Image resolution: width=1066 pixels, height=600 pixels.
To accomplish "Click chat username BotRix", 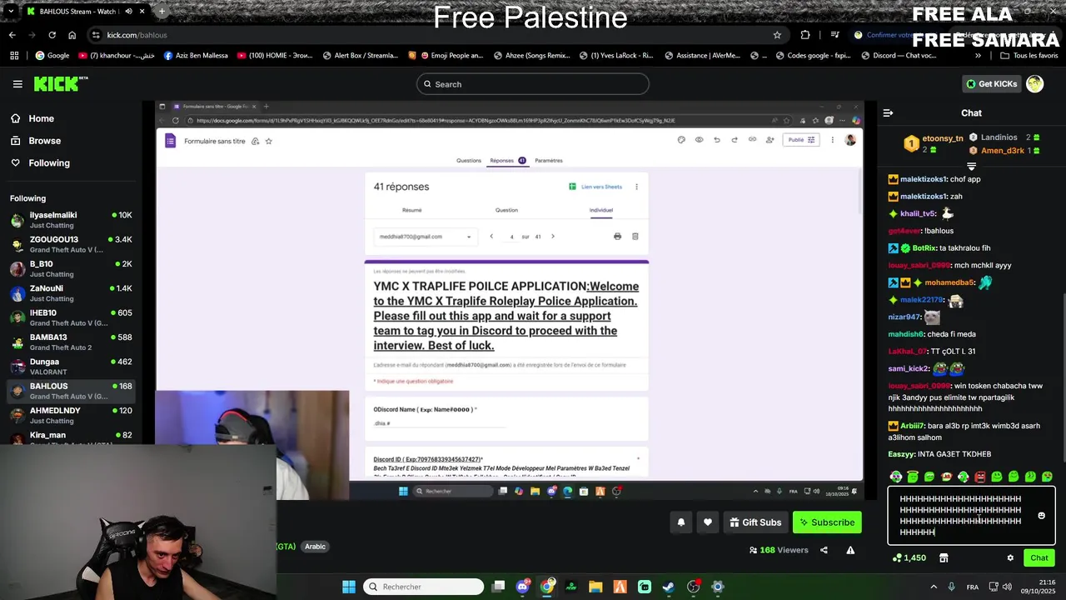I will tap(924, 248).
